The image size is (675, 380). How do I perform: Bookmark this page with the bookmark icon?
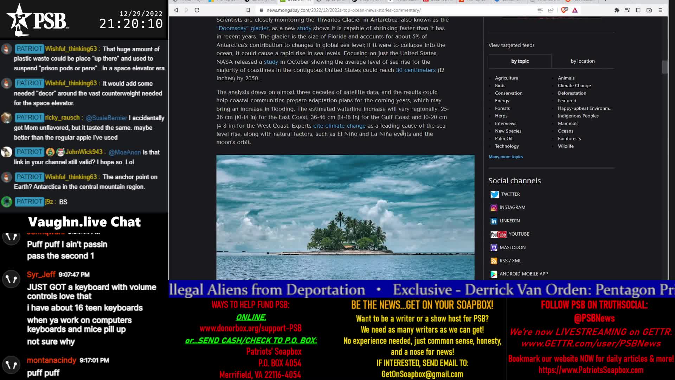coord(248,10)
